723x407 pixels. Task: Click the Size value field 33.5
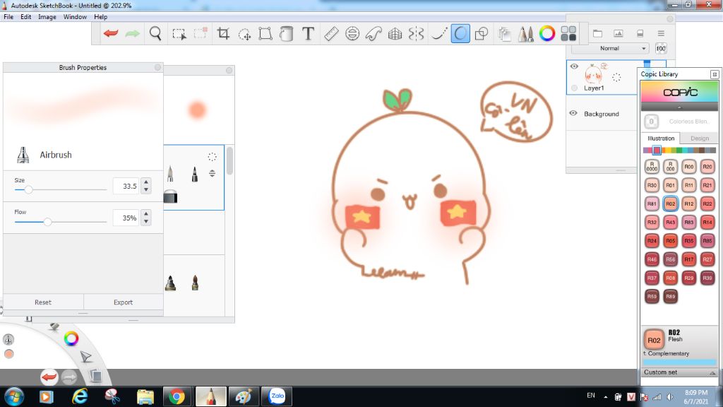(x=126, y=186)
